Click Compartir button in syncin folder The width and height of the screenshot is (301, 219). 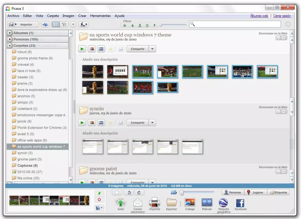coord(138,123)
